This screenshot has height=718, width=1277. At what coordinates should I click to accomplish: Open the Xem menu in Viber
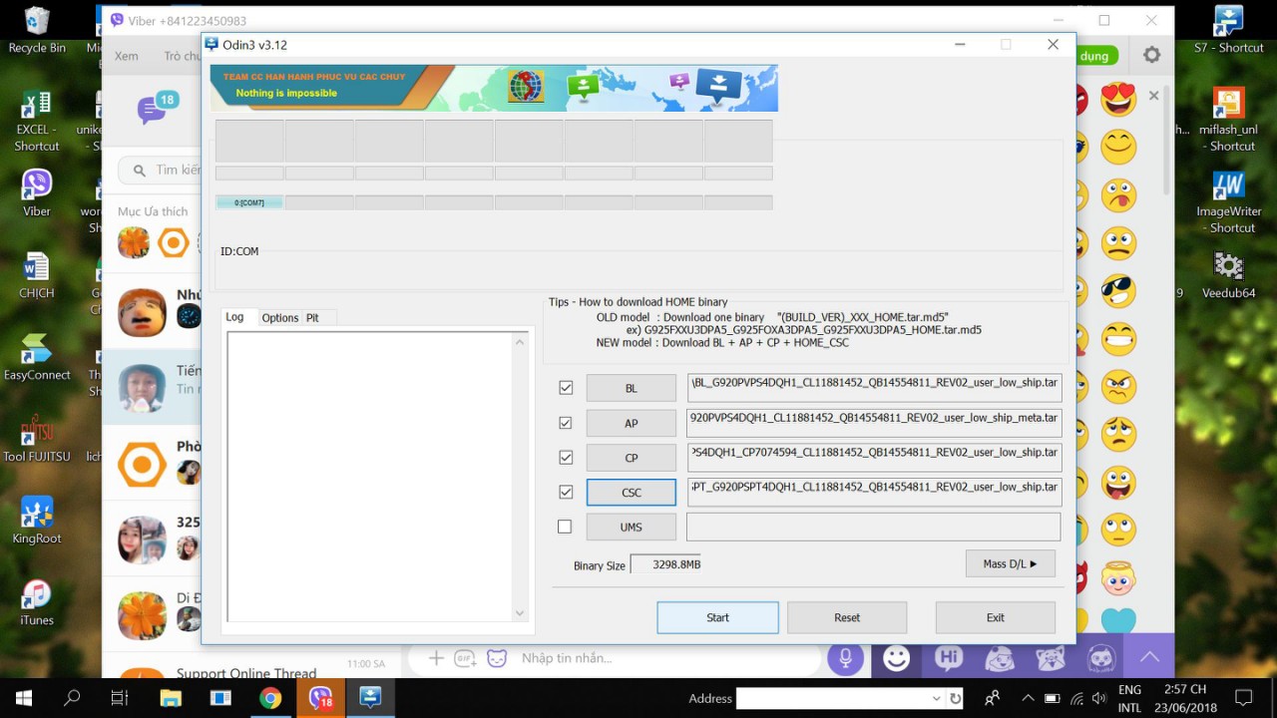coord(127,56)
